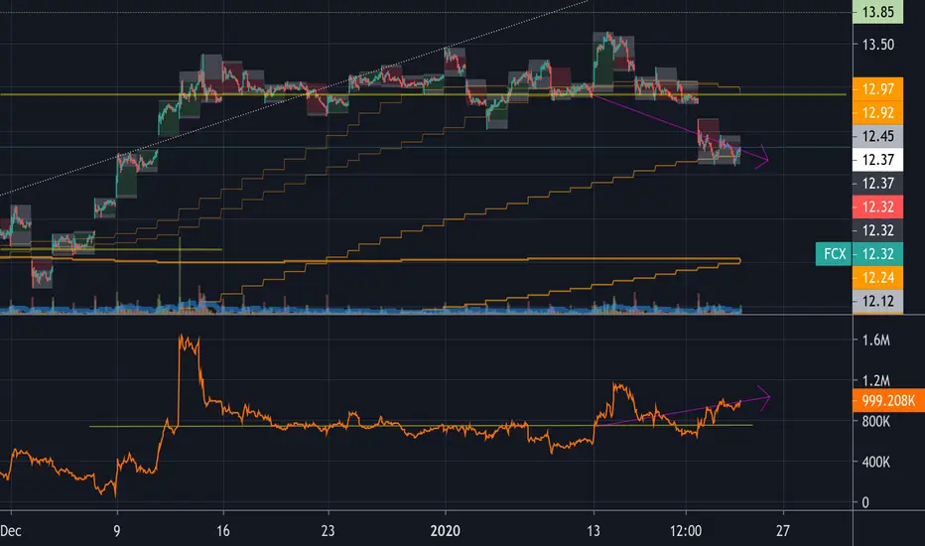Click the 2020 label on time axis
The width and height of the screenshot is (925, 546).
point(446,531)
